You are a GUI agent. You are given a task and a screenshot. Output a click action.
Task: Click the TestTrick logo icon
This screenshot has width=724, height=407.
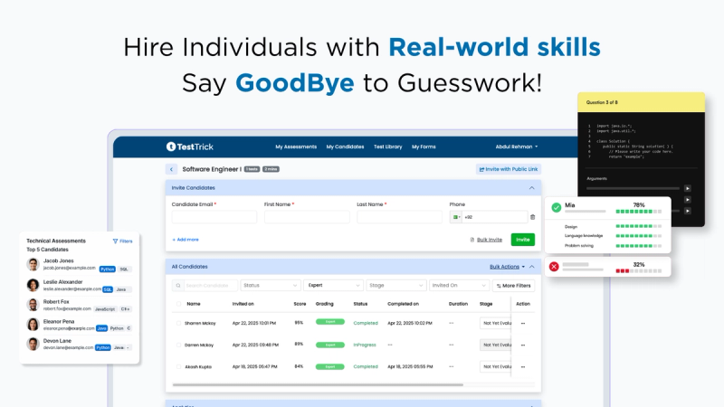[171, 147]
